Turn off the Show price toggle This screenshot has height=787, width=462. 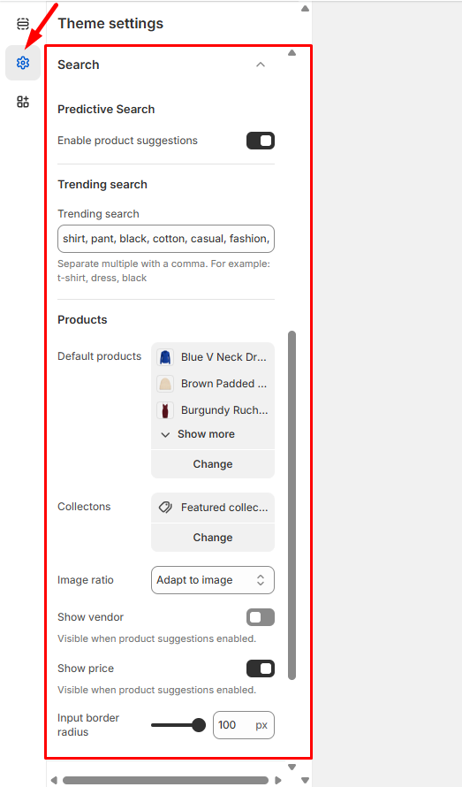[261, 669]
